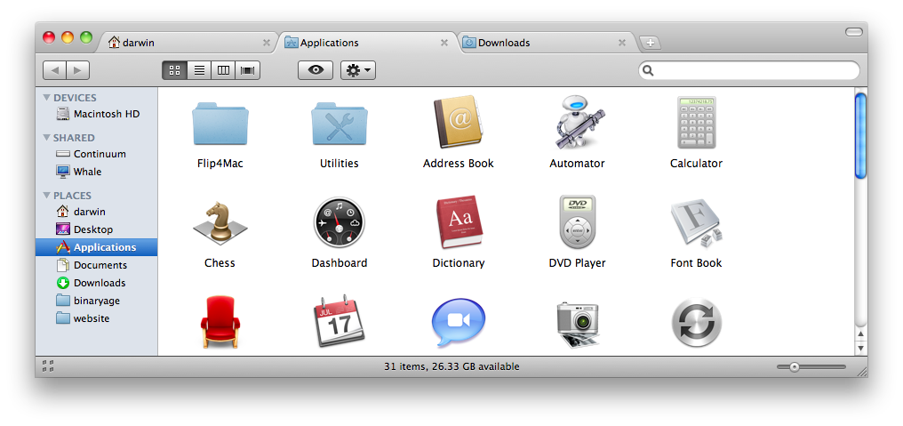Screen dimensions: 903x426
Task: Open binaryage folder in the sidebar
Action: [x=96, y=301]
